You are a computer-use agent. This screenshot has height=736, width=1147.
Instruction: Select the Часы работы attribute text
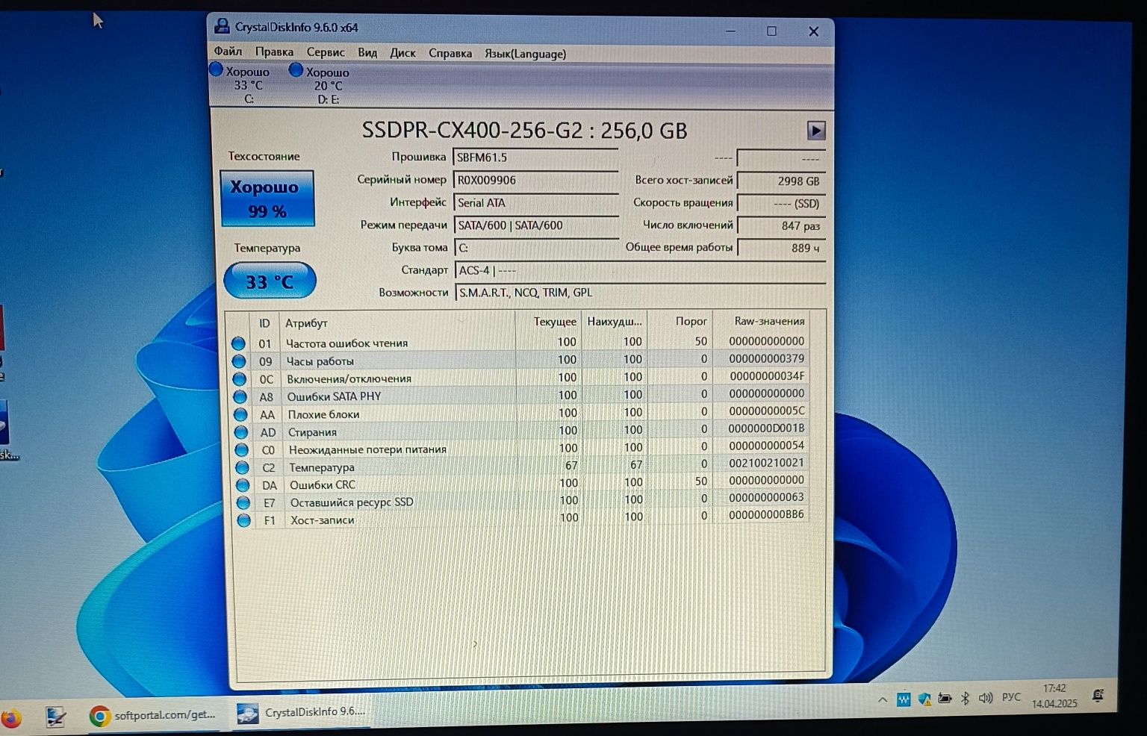pos(320,361)
